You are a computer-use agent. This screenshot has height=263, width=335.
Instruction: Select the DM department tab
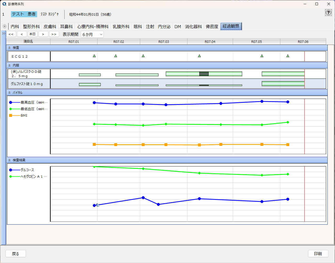pyautogui.click(x=178, y=26)
